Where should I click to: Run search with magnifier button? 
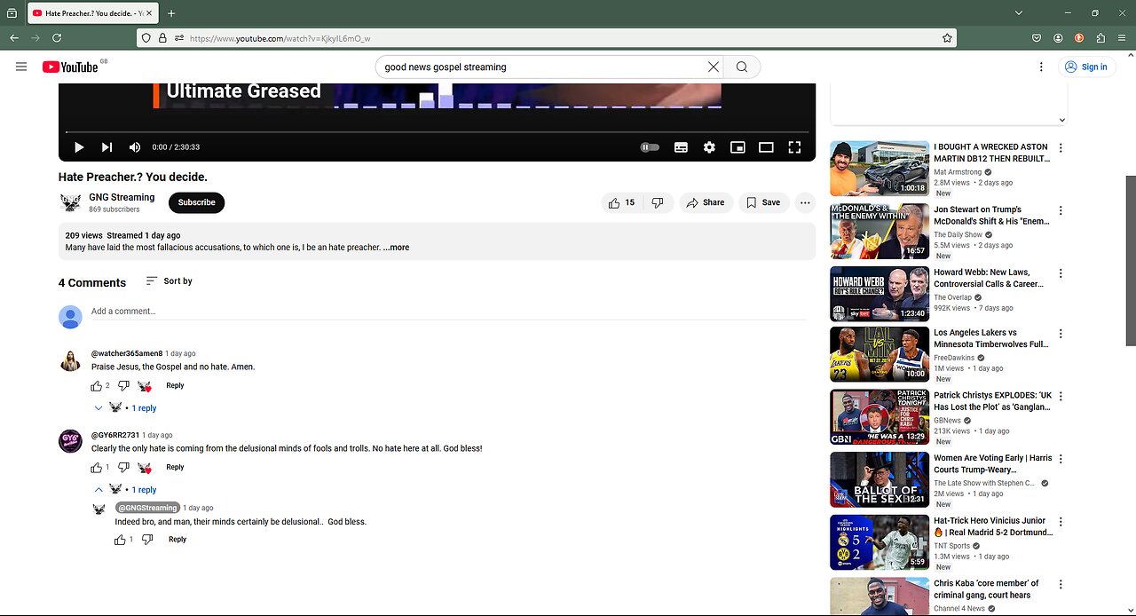click(x=742, y=67)
